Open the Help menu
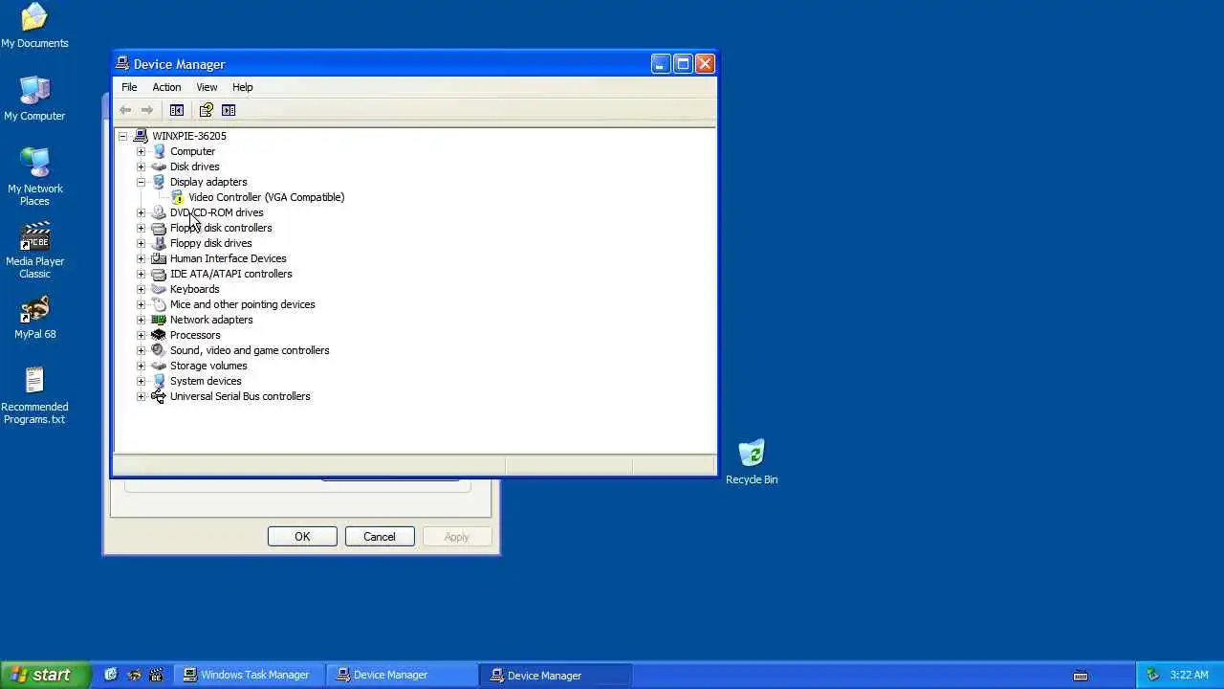This screenshot has width=1224, height=689. pos(243,87)
